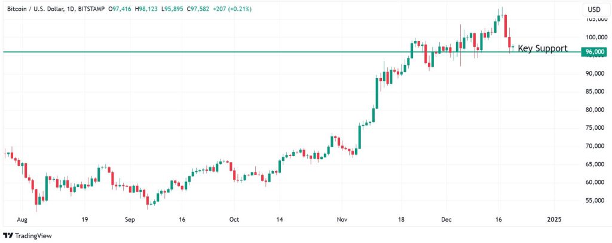Viewport: 612px width, 243px height.
Task: Click the Dec date axis label
Action: (x=447, y=219)
